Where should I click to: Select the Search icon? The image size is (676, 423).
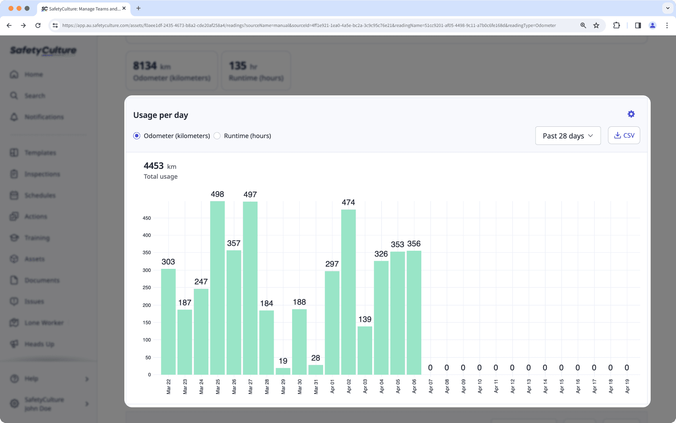pyautogui.click(x=35, y=96)
